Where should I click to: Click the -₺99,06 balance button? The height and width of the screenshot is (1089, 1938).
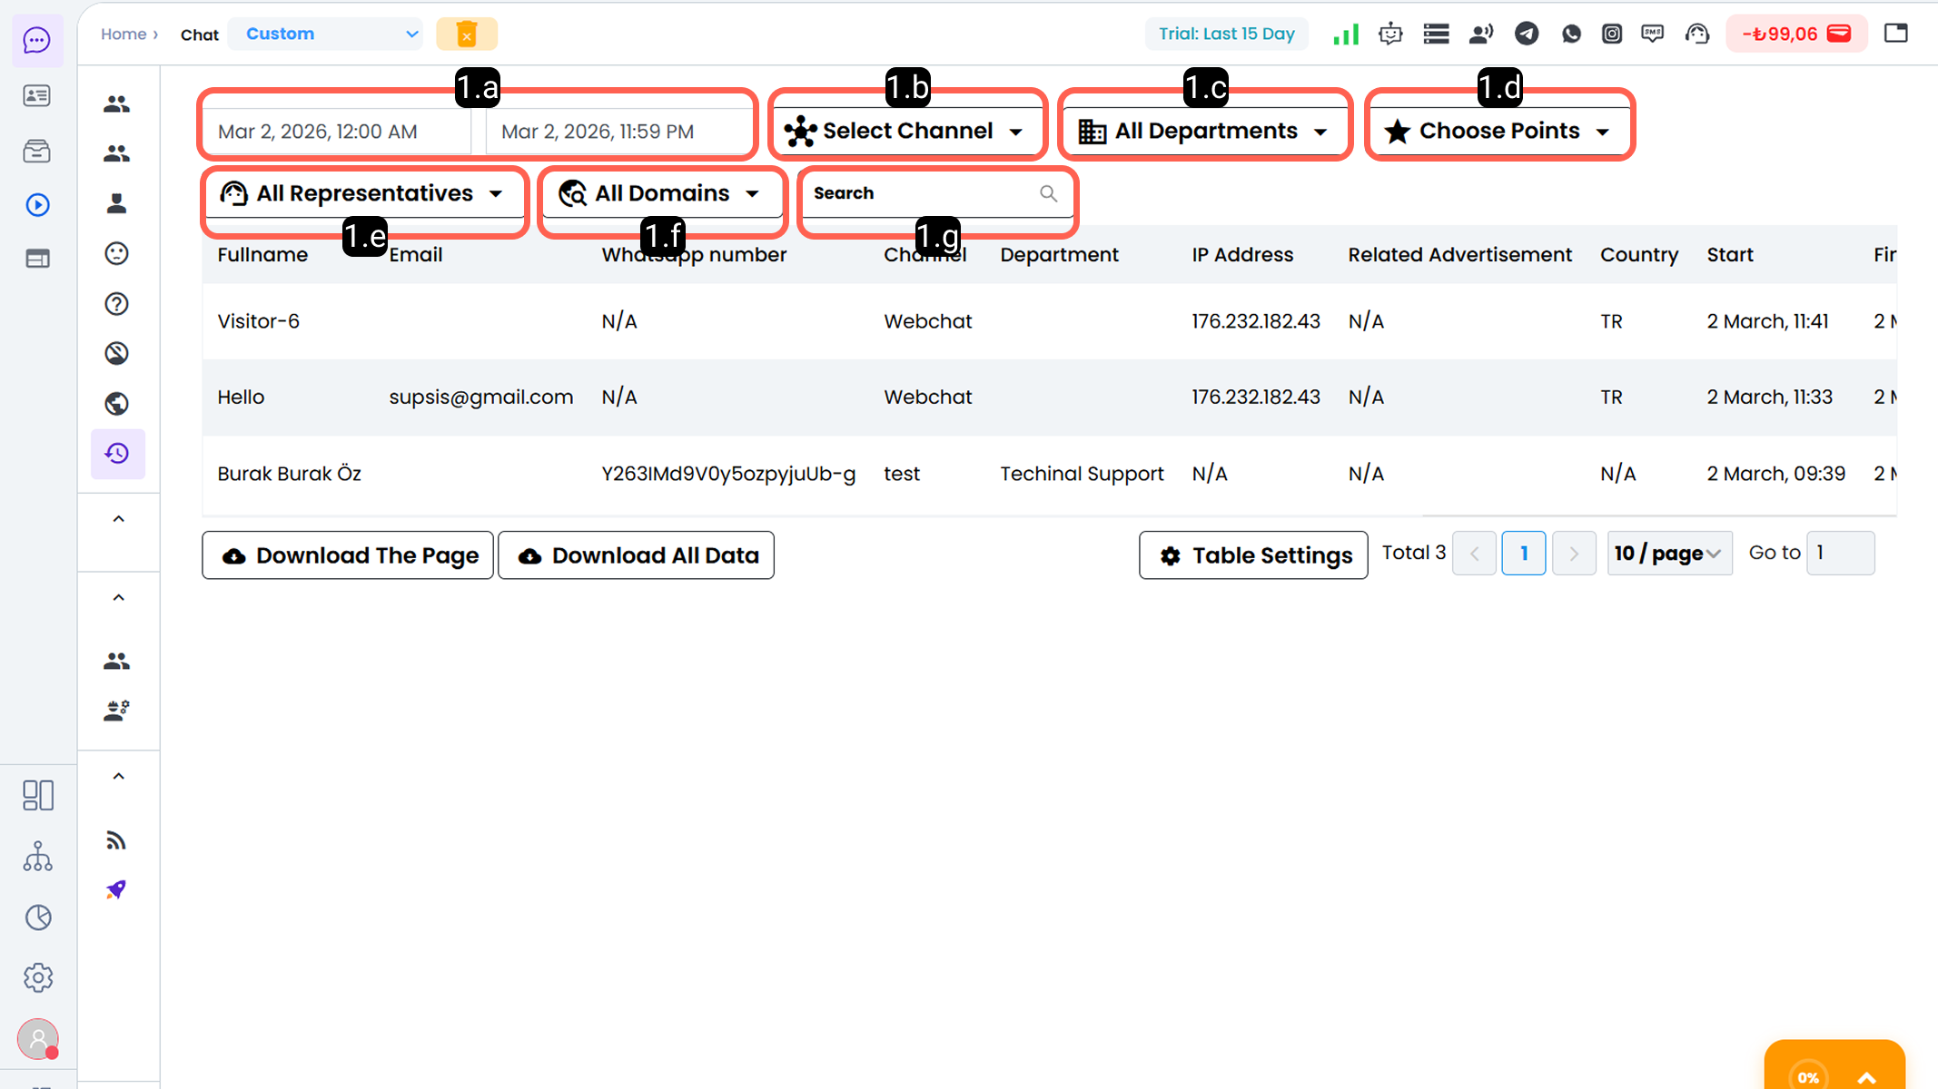click(x=1796, y=34)
